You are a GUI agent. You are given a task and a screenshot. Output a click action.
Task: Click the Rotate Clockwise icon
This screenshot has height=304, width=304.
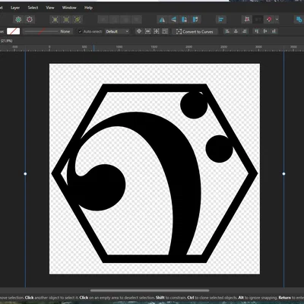195,20
